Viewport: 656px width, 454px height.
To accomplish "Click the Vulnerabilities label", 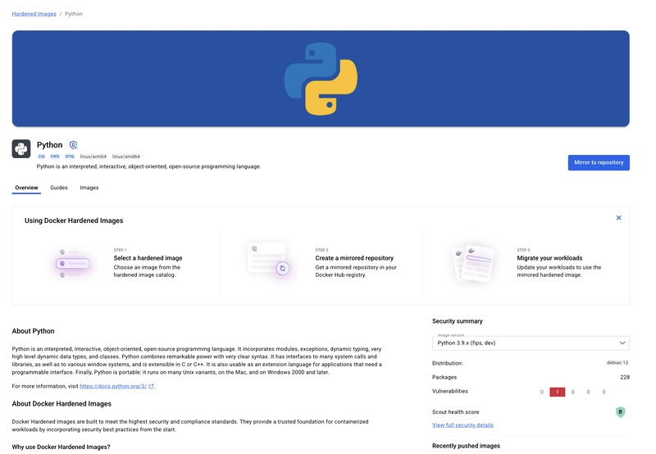I will pos(450,391).
